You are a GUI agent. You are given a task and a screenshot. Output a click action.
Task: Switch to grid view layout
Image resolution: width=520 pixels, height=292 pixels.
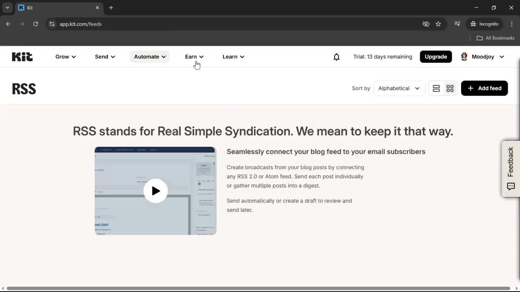click(450, 88)
